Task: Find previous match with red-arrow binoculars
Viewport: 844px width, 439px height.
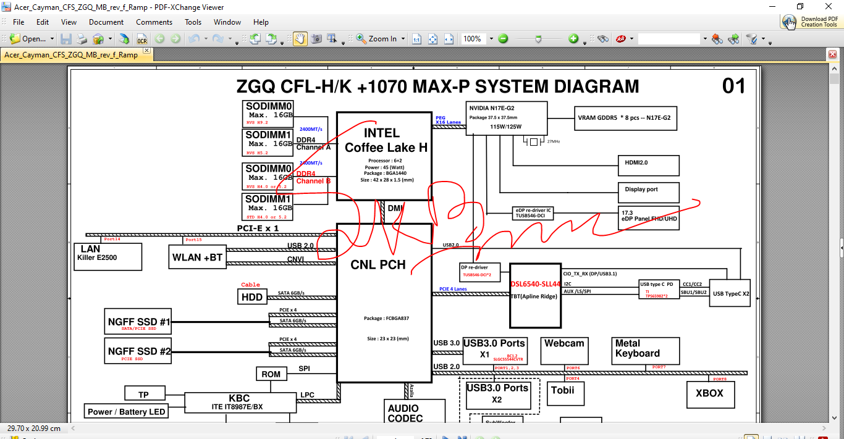Action: coord(717,39)
